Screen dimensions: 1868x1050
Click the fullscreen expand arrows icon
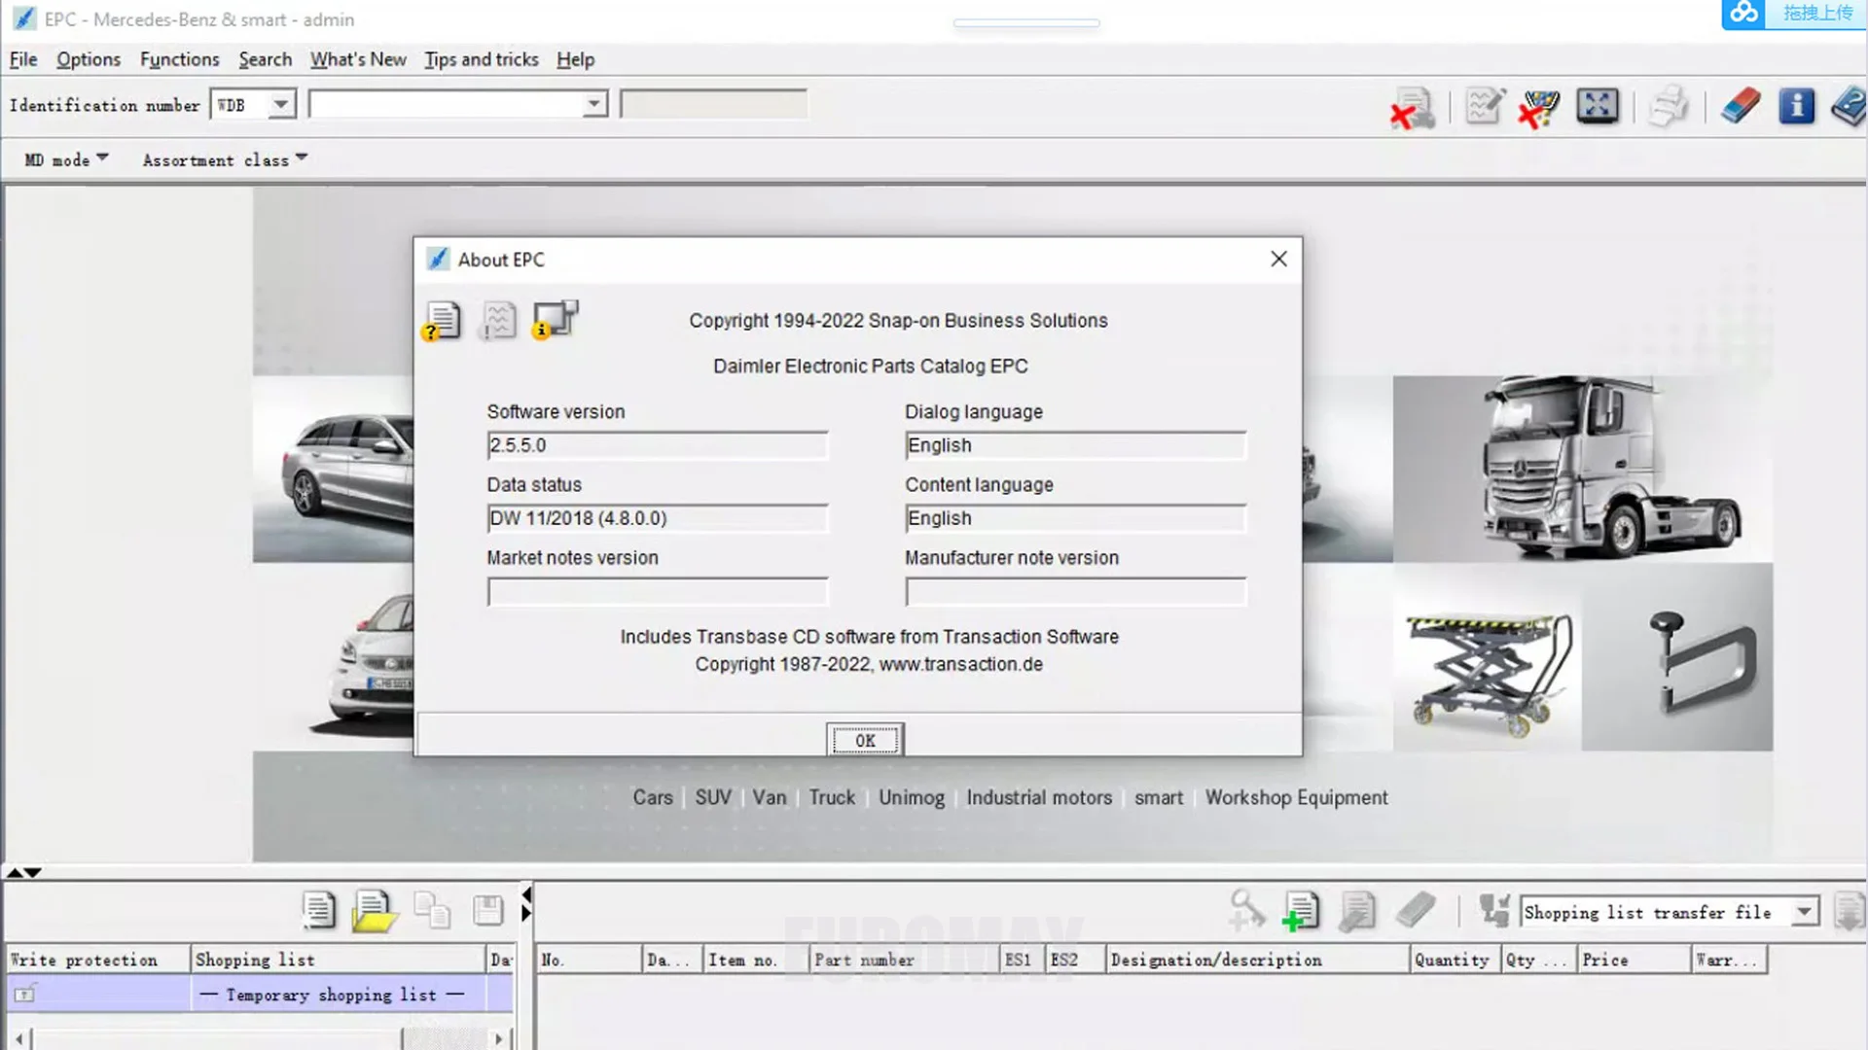tap(1598, 105)
